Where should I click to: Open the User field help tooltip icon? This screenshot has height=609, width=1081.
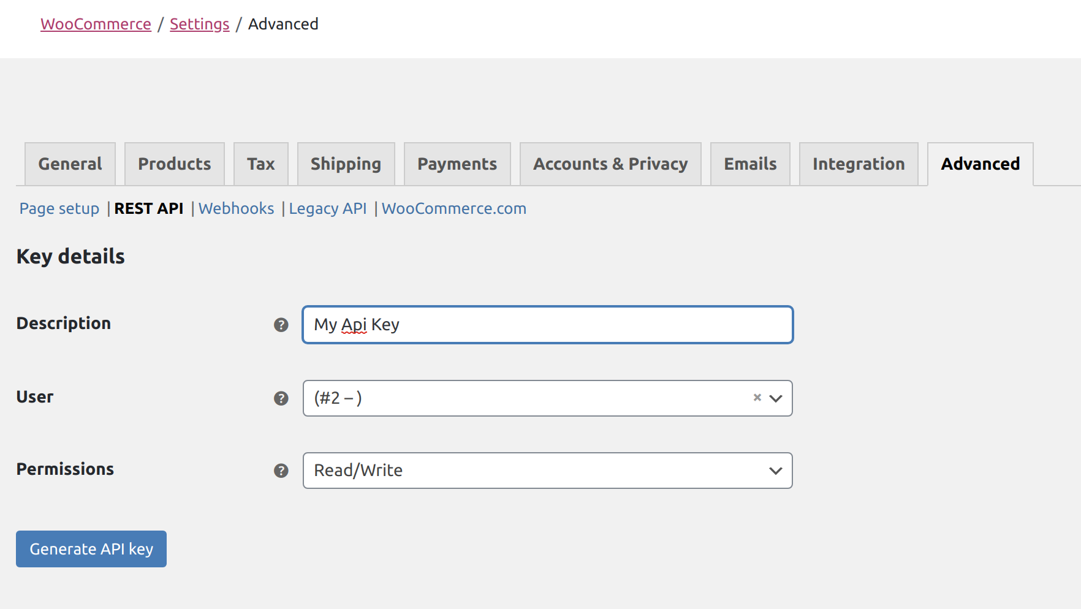tap(281, 398)
